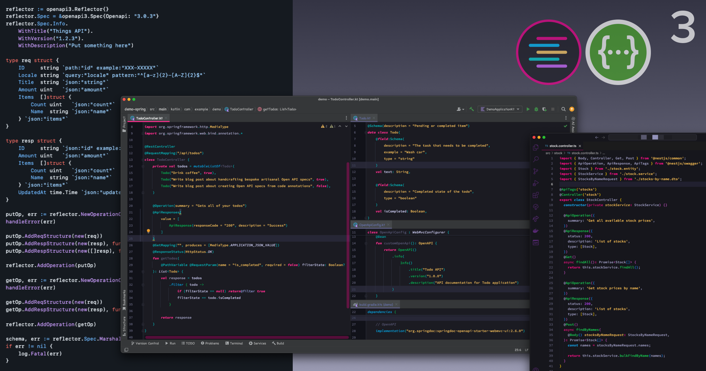Open the left editor tab options menu (three dots)

[x=346, y=118]
